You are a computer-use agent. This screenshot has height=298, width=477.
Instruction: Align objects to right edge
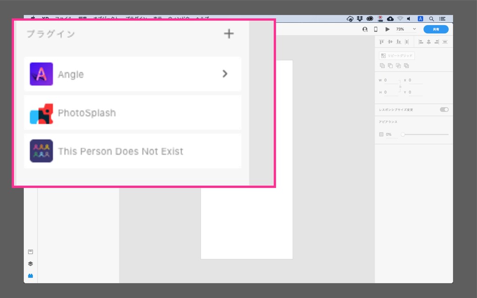tap(436, 41)
